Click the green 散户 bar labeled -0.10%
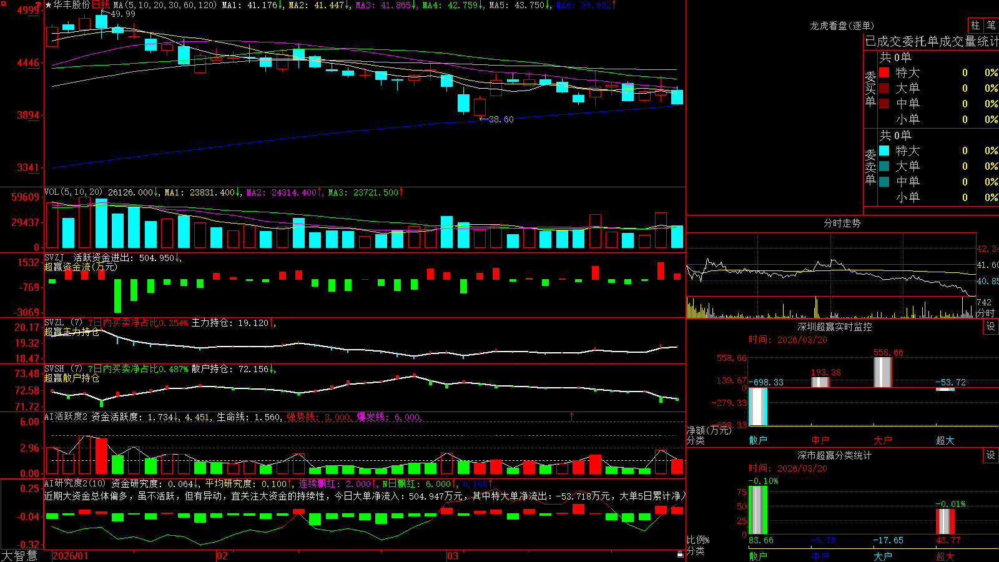The image size is (999, 562). tap(758, 510)
